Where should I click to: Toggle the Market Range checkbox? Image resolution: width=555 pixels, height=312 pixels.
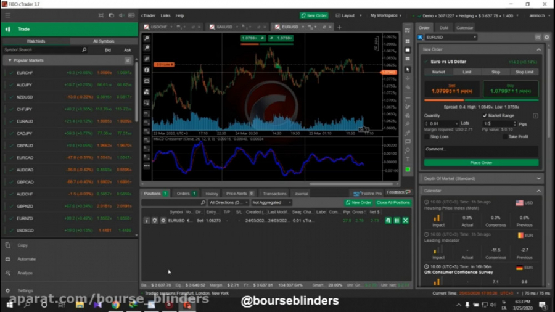click(x=485, y=116)
